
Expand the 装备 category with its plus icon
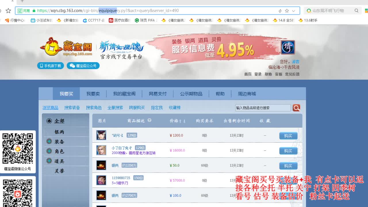click(x=49, y=141)
